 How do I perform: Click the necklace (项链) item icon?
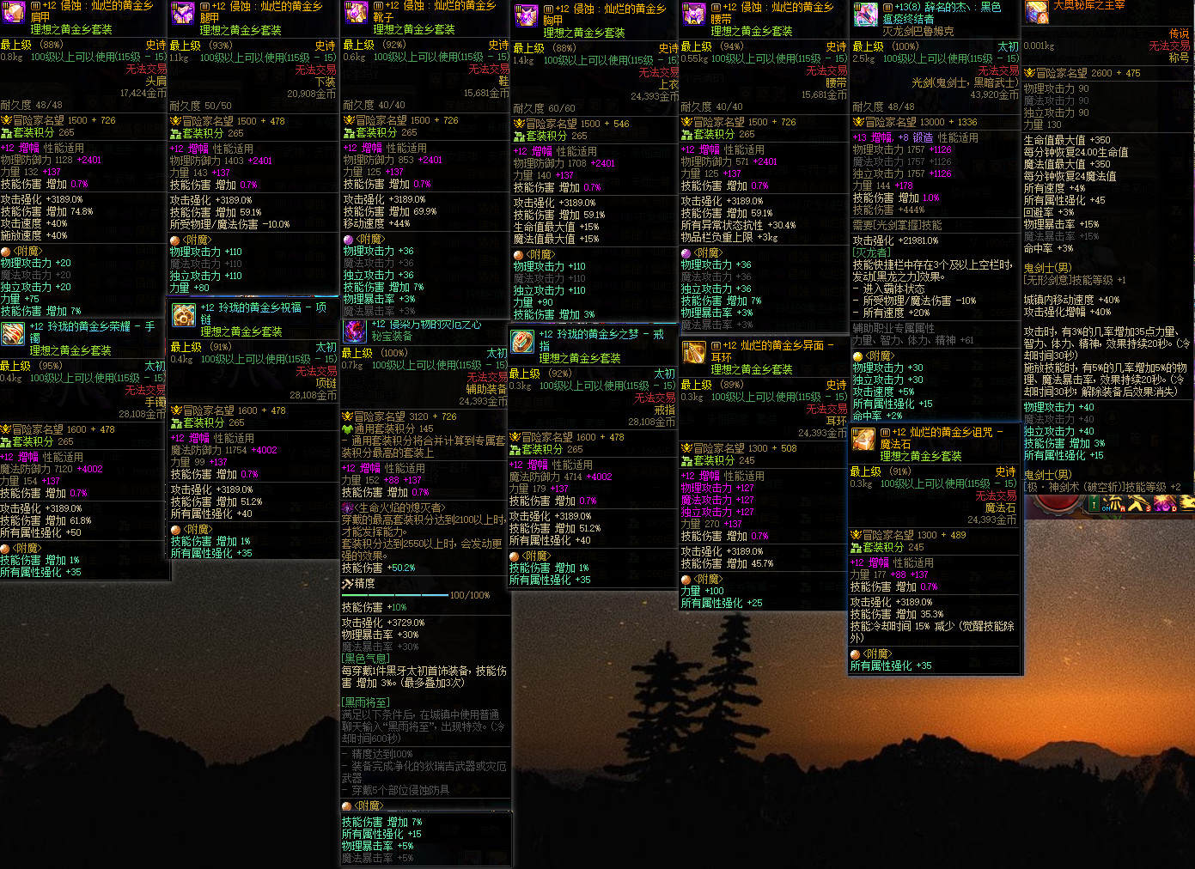(x=183, y=314)
